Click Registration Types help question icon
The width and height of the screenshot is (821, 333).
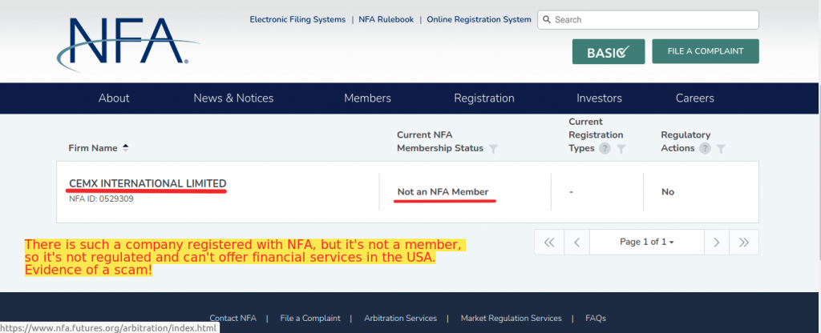(605, 148)
